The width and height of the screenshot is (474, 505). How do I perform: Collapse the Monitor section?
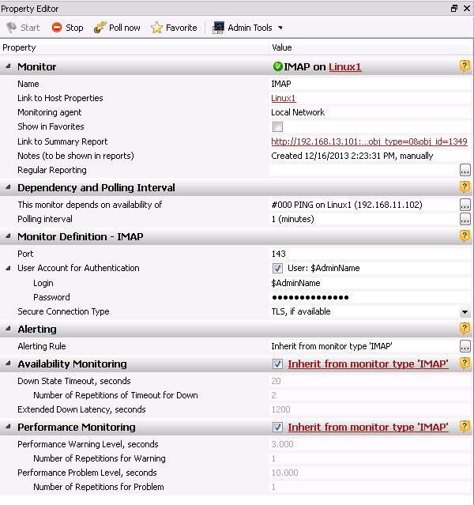tap(9, 66)
